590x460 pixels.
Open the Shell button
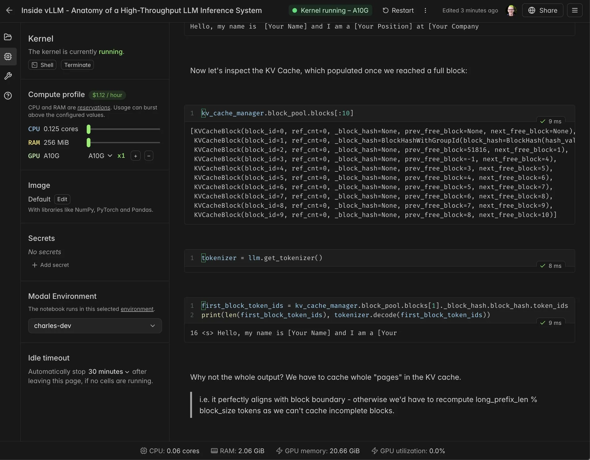(x=42, y=65)
